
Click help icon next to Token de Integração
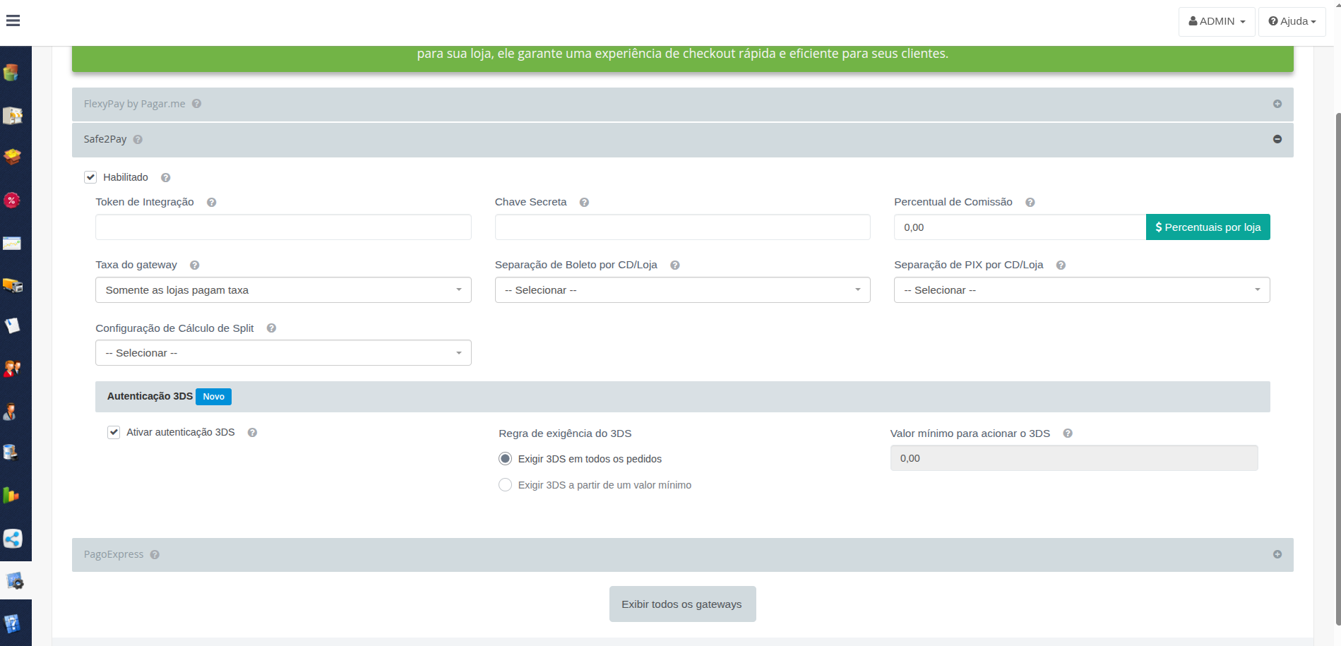[211, 203]
